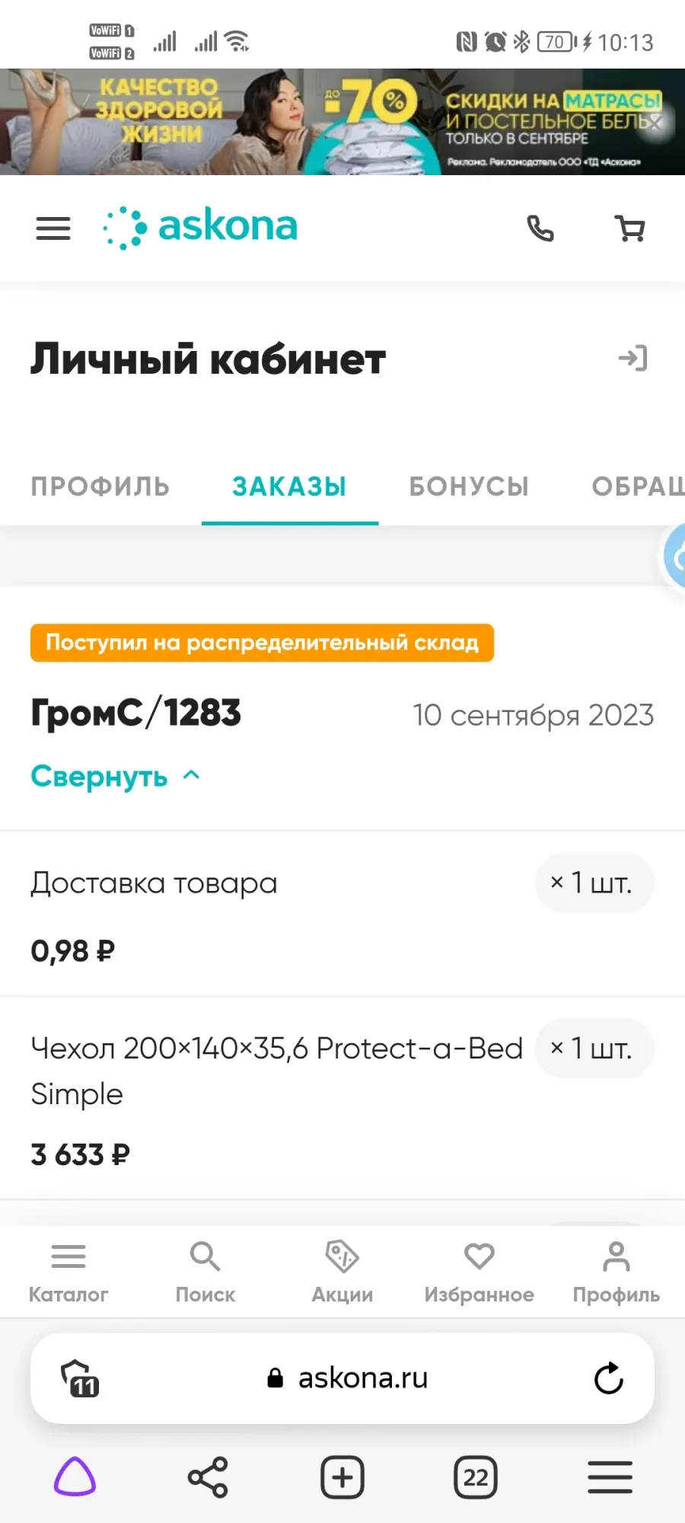Open the hamburger menu beside the askona logo

[x=53, y=228]
